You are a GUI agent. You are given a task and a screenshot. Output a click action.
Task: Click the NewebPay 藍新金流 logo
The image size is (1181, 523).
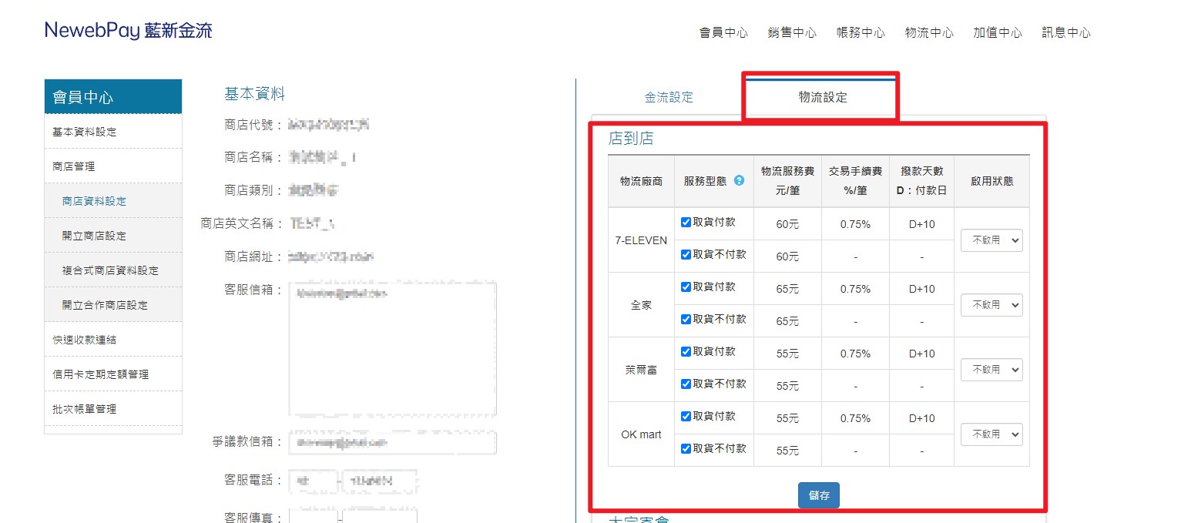pyautogui.click(x=129, y=31)
